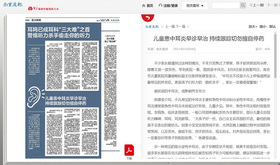Click the home house icon
Viewport: 280px width, 165px height.
coord(143,6)
